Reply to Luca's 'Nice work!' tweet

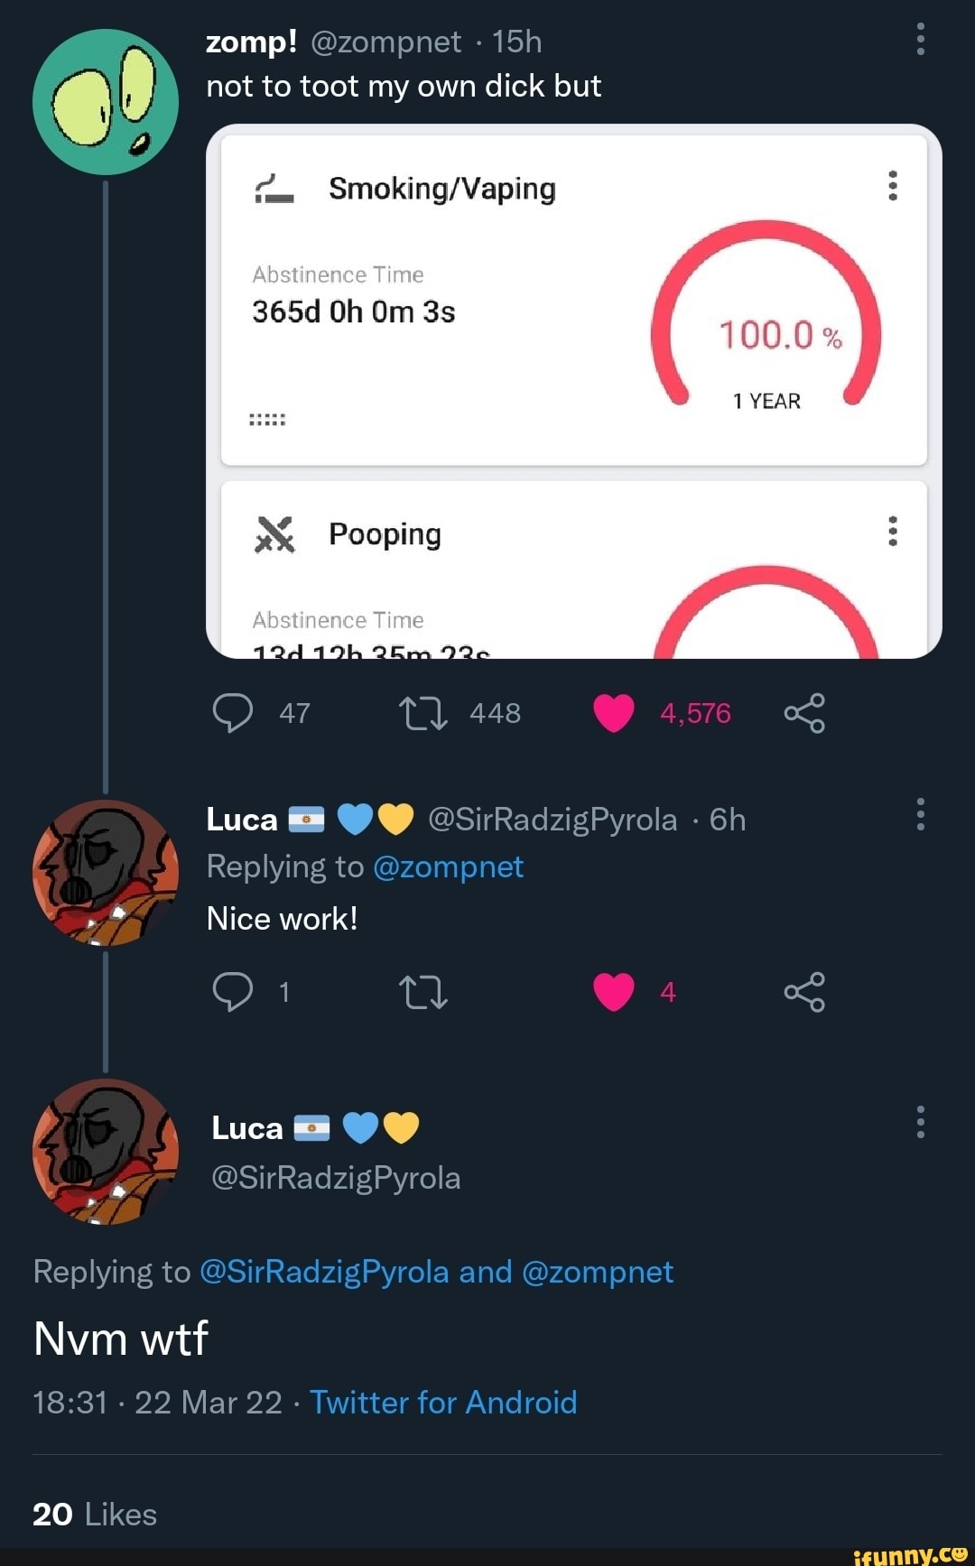click(233, 992)
